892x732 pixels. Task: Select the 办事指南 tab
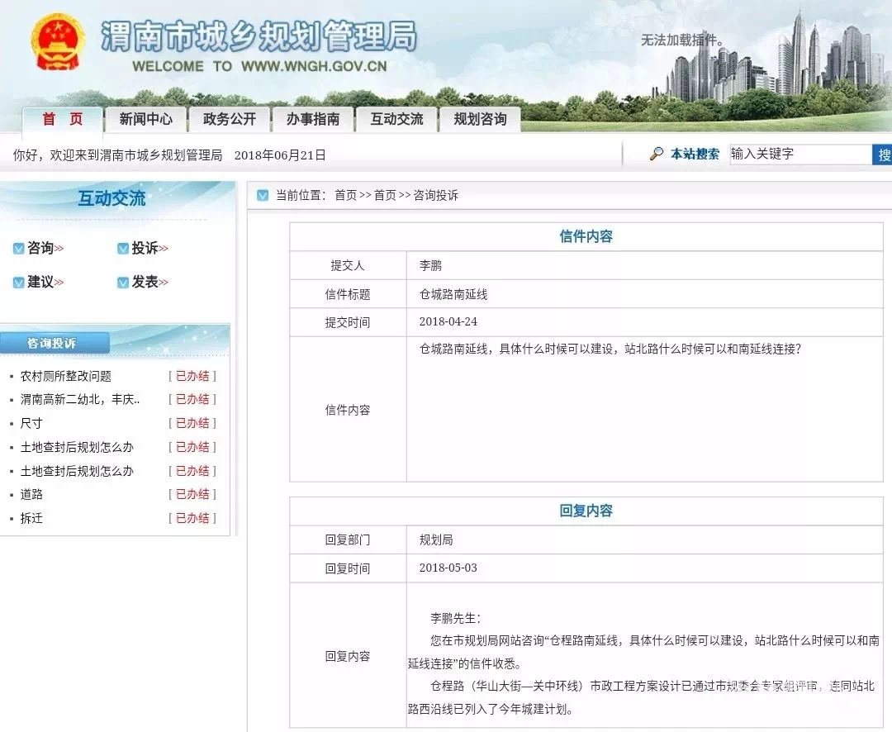point(313,119)
